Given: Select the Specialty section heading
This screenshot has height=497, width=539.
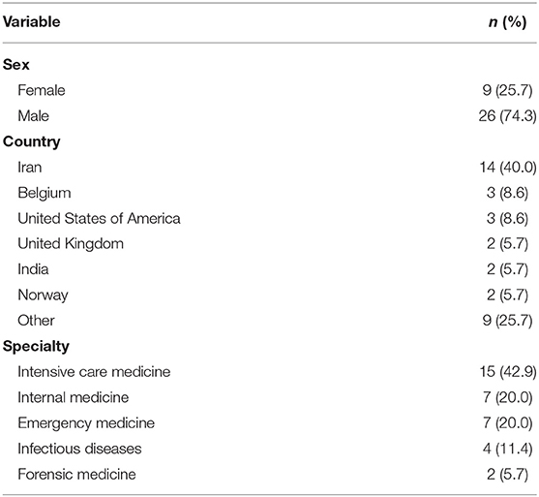Looking at the screenshot, I should point(36,347).
